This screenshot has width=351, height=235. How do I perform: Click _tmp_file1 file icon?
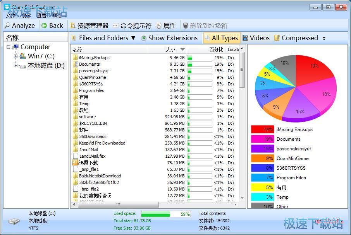tap(76, 169)
